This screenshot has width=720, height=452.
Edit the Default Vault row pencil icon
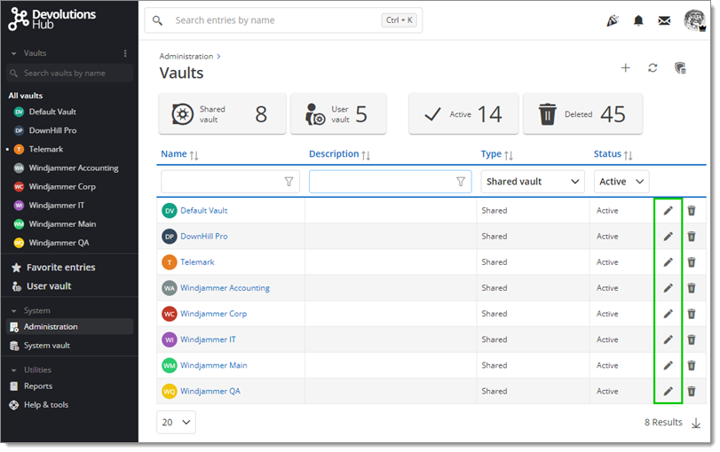click(x=668, y=210)
